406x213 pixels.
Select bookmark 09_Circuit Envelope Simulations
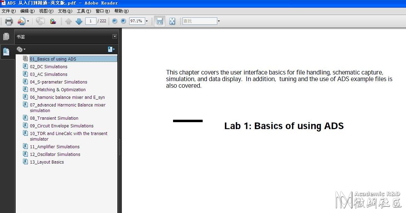(x=62, y=126)
